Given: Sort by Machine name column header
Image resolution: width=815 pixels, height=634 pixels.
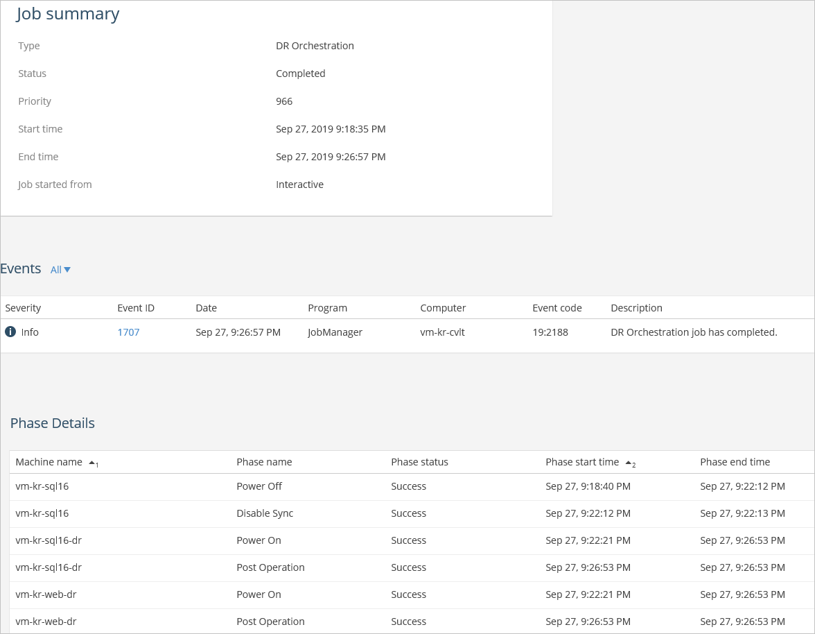Looking at the screenshot, I should coord(49,462).
